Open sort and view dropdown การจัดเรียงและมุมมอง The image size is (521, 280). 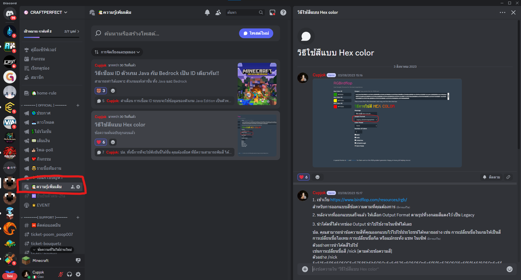[117, 52]
